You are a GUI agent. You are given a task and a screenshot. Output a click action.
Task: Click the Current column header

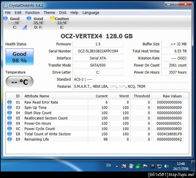[99, 96]
